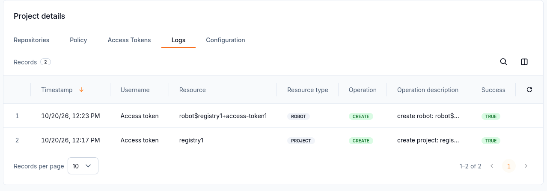547x191 pixels.
Task: Click the ROBOT resource type badge
Action: coord(298,116)
